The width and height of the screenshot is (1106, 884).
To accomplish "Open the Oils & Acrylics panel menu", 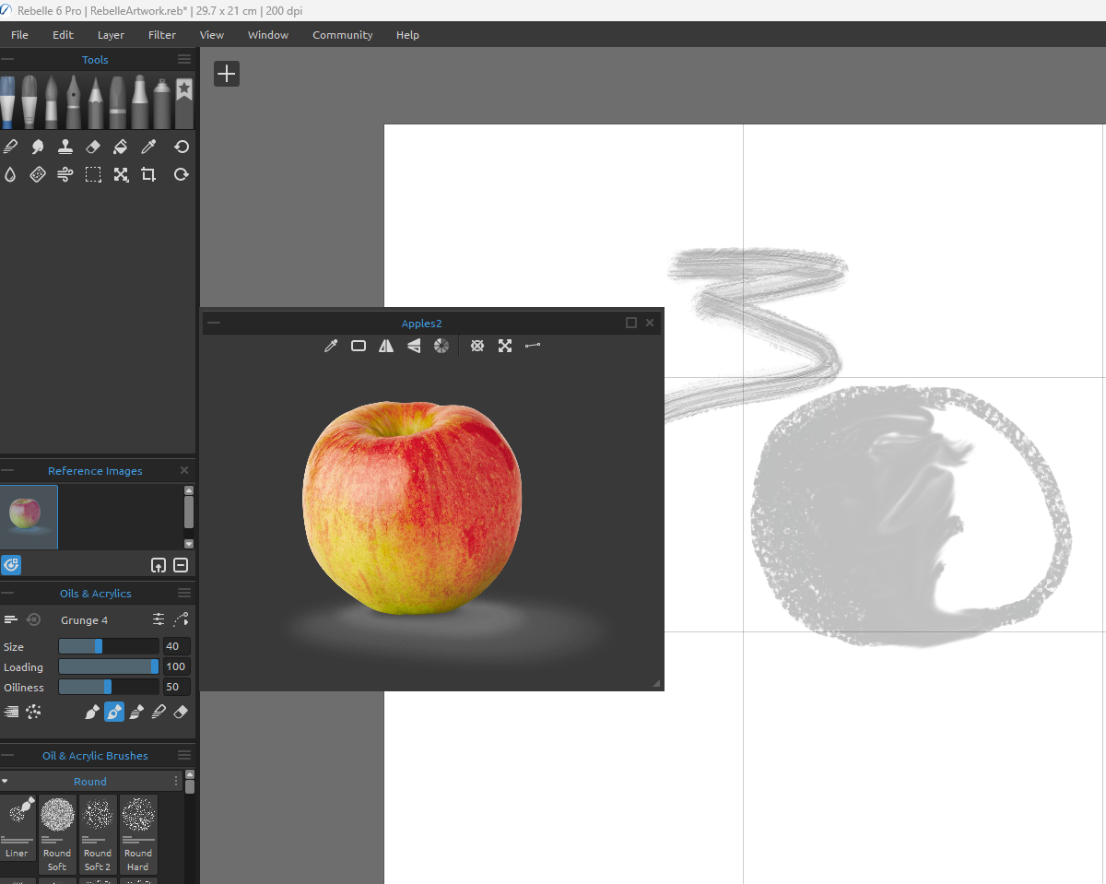I will [x=184, y=593].
